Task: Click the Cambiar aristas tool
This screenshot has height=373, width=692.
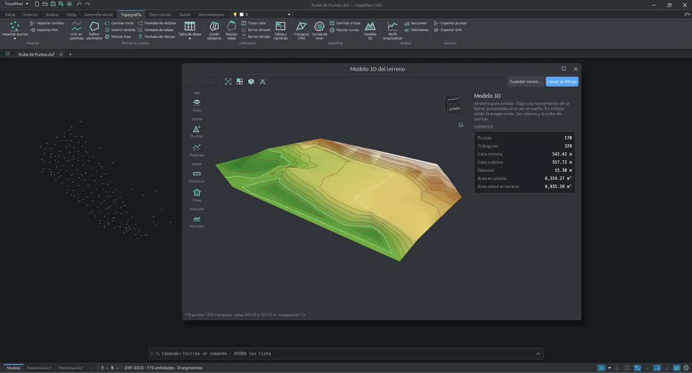Action: (x=345, y=23)
